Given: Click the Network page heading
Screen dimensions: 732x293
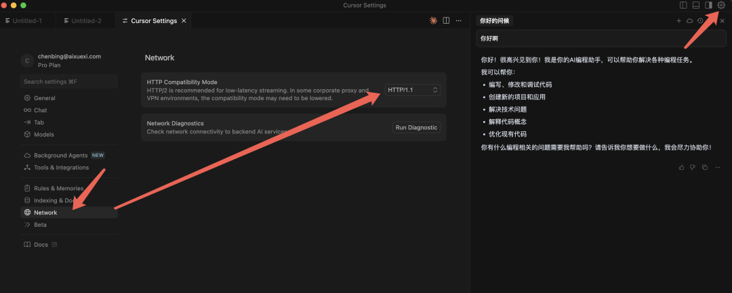Looking at the screenshot, I should pyautogui.click(x=160, y=58).
